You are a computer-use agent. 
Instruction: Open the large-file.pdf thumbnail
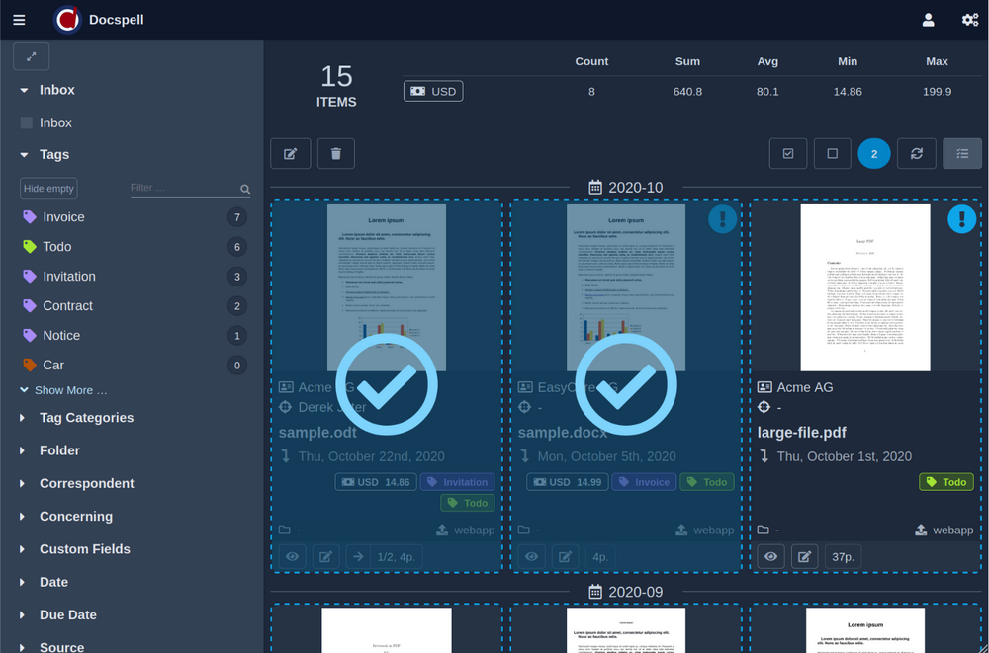(864, 286)
